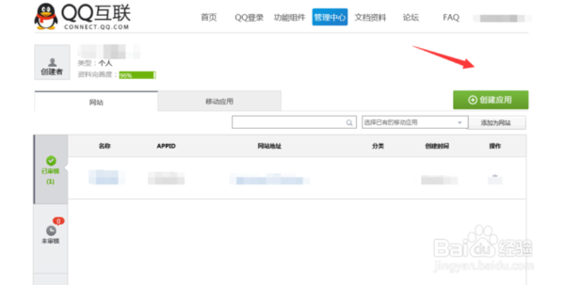The image size is (565, 285).
Task: Focus the application search field
Action: click(x=294, y=122)
